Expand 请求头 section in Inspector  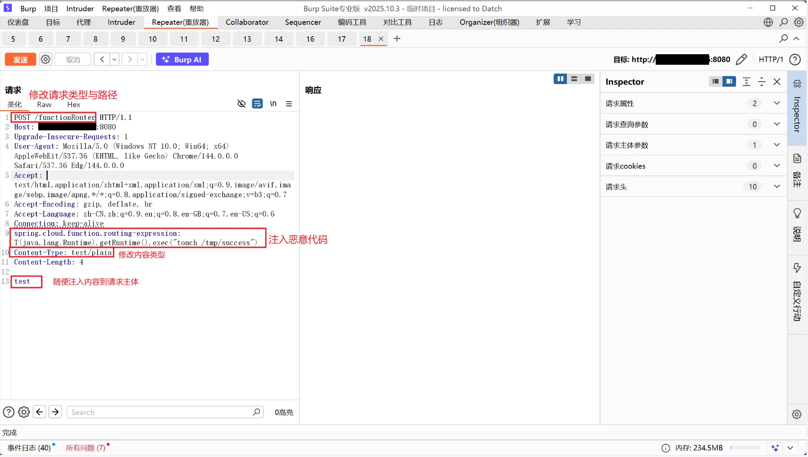(693, 187)
